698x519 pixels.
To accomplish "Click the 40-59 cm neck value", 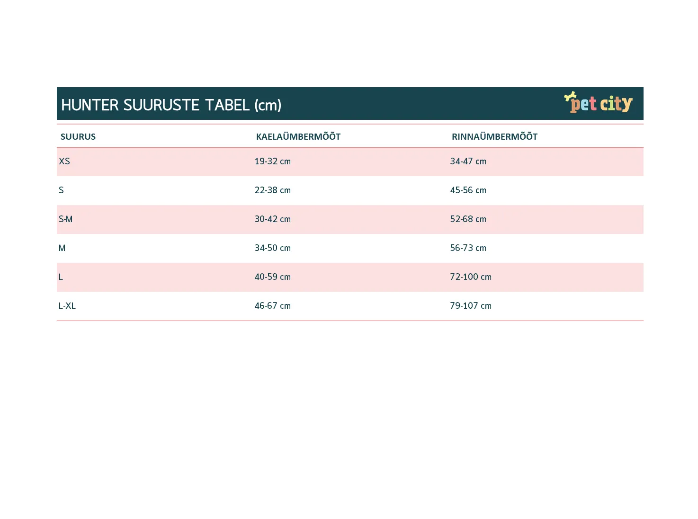I will click(x=273, y=277).
